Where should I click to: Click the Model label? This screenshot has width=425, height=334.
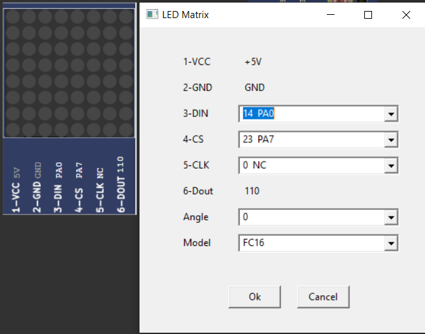(x=197, y=243)
